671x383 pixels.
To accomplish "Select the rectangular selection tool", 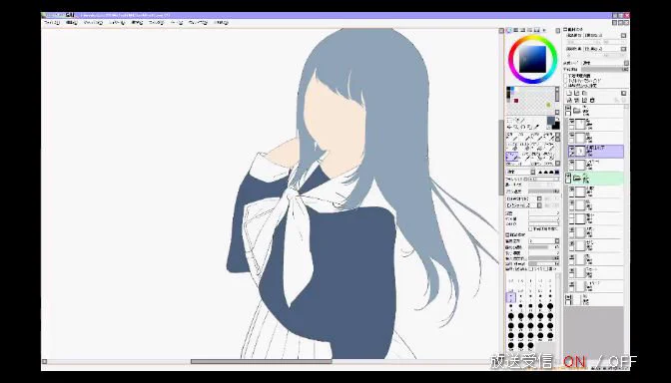I will pyautogui.click(x=510, y=121).
